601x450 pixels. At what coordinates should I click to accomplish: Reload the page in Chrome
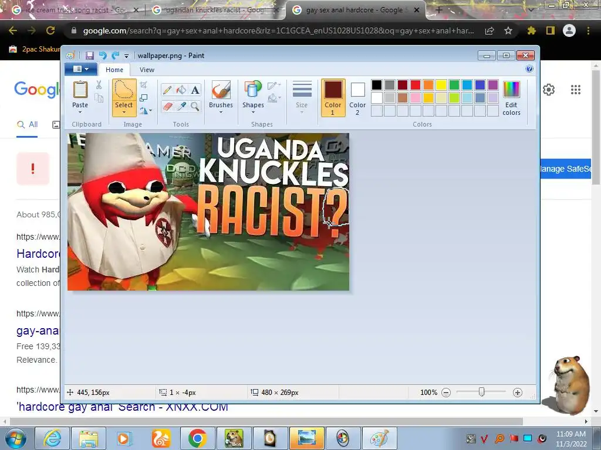click(50, 30)
